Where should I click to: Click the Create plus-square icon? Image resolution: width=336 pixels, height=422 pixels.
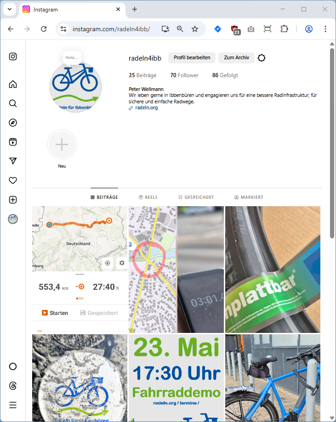[13, 200]
